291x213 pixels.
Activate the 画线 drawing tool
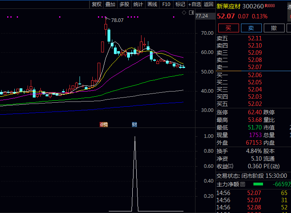pyautogui.click(x=152, y=4)
